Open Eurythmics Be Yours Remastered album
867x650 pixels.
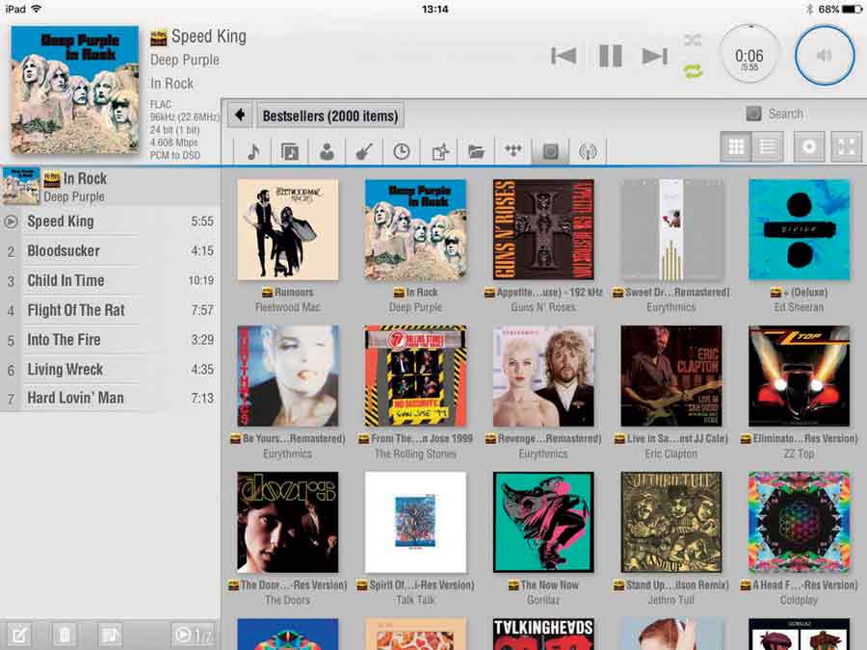[287, 376]
